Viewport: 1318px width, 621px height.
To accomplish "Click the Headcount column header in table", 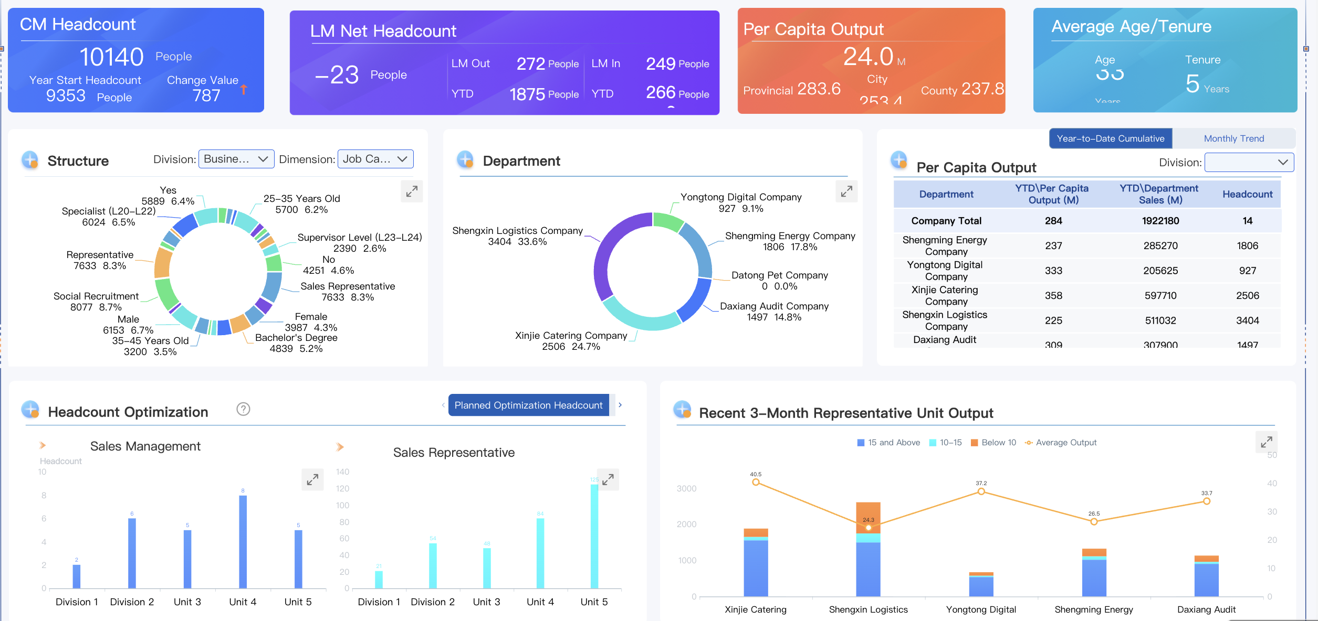I will 1248,194.
